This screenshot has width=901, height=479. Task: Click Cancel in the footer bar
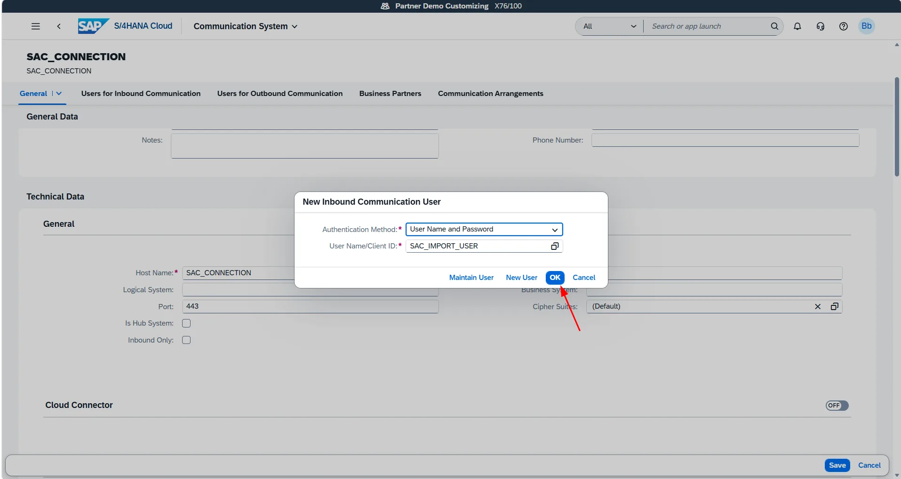(869, 465)
